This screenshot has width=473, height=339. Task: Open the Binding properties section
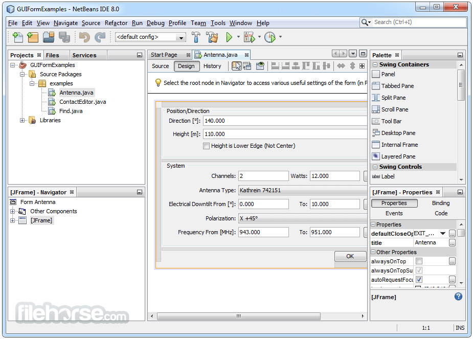[441, 203]
